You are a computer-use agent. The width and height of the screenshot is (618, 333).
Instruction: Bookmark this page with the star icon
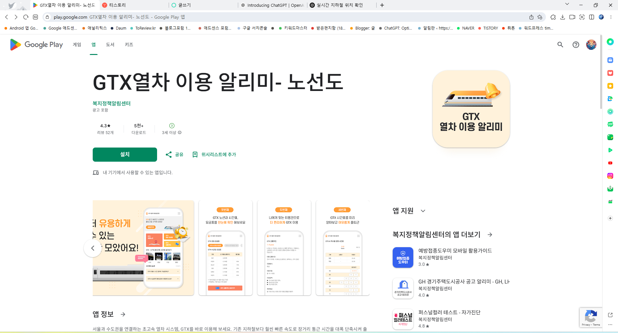pyautogui.click(x=540, y=17)
